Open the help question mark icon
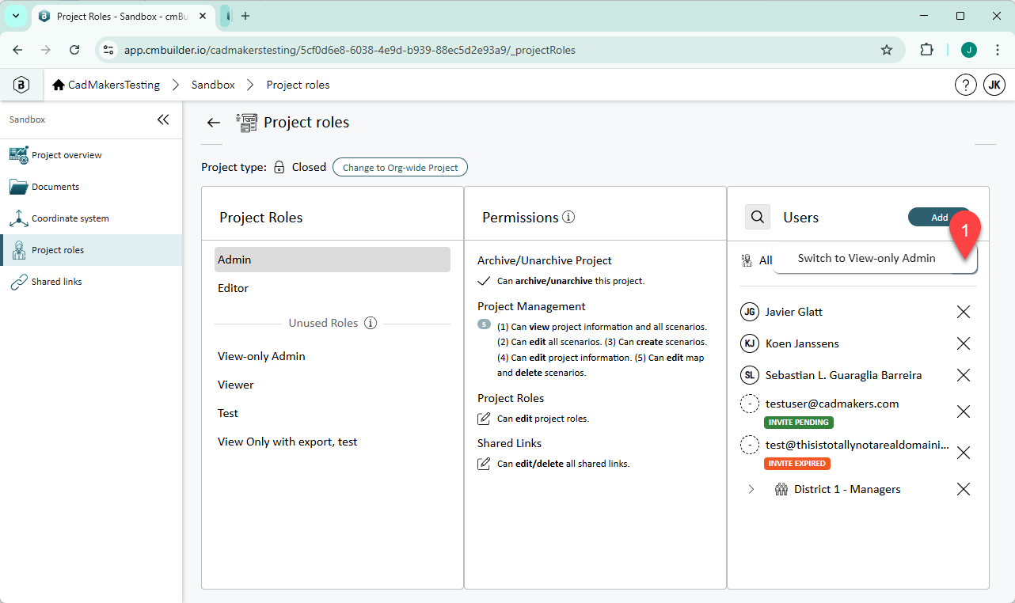The width and height of the screenshot is (1015, 603). tap(965, 85)
